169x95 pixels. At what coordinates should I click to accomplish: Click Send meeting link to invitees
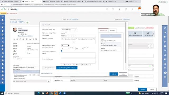pos(67,68)
